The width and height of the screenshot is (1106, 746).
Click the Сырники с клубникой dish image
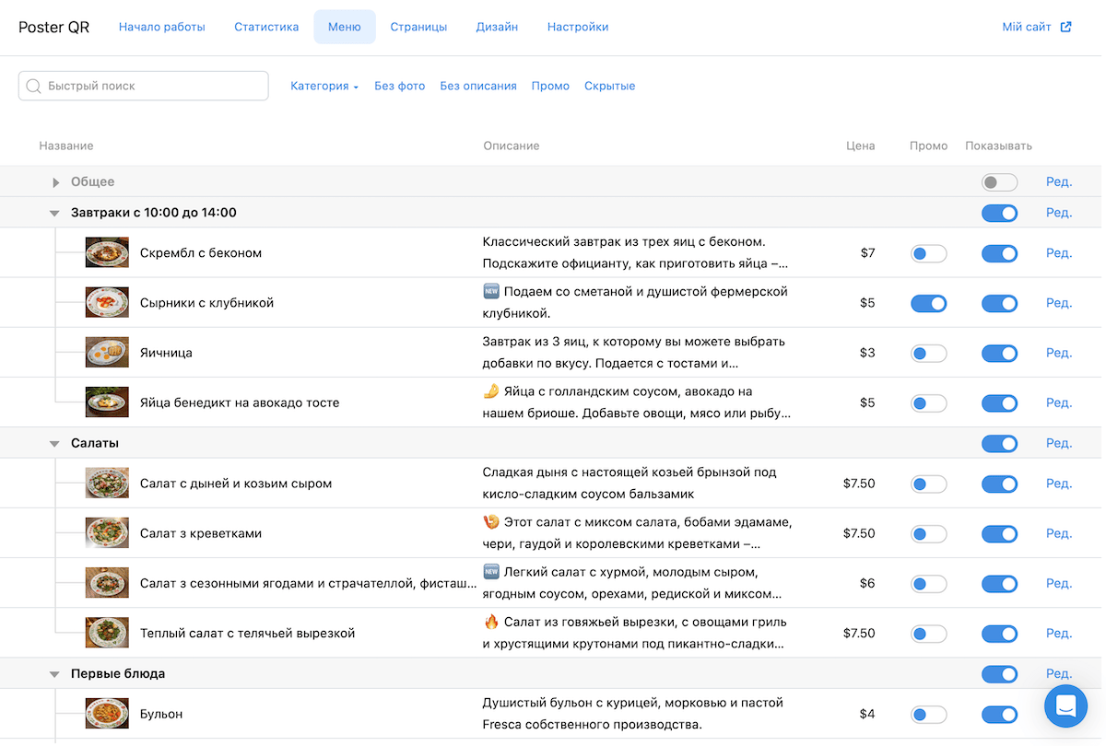107,303
